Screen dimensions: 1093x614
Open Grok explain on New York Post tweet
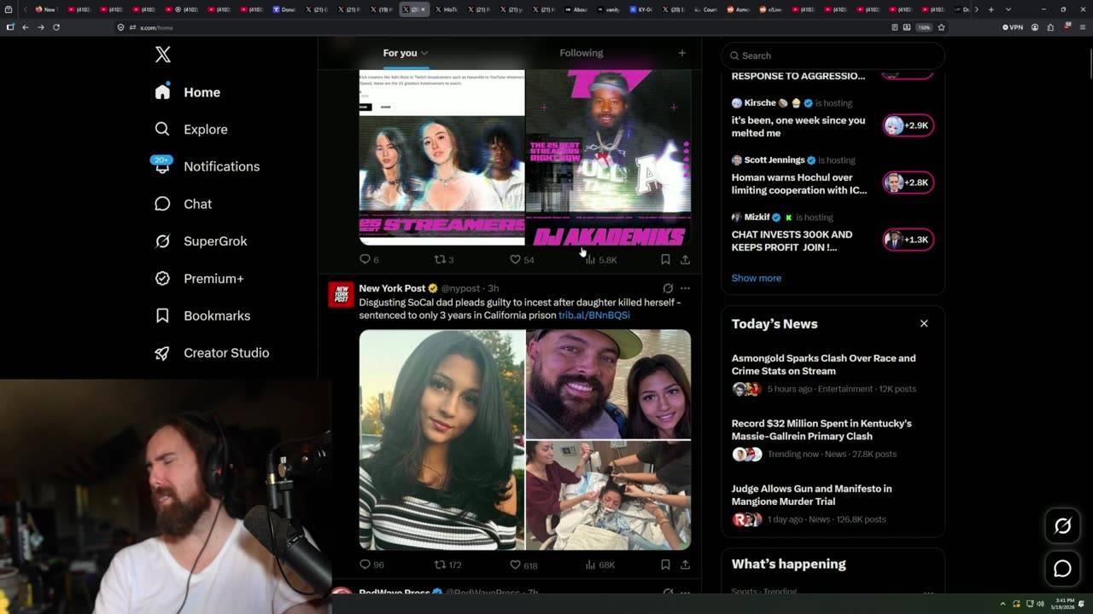click(668, 288)
